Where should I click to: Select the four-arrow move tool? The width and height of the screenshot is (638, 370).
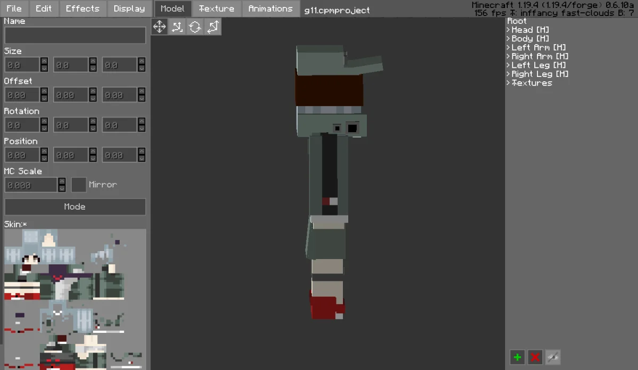(159, 27)
